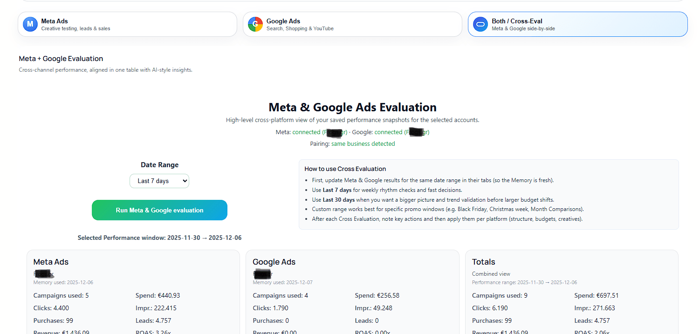Click Google 'Impr.: 49.248' text

tap(374, 308)
